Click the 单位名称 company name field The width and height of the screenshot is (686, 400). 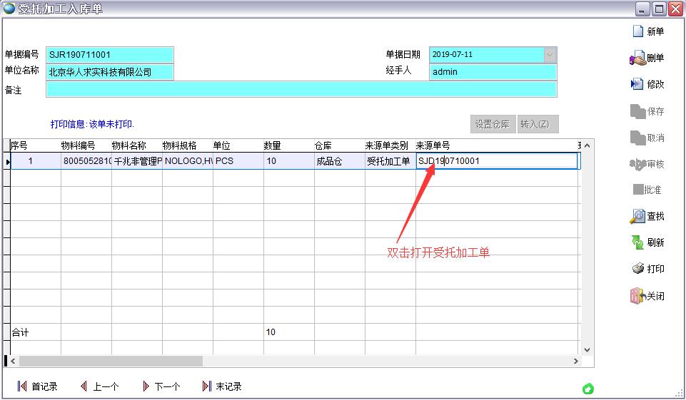pos(110,72)
